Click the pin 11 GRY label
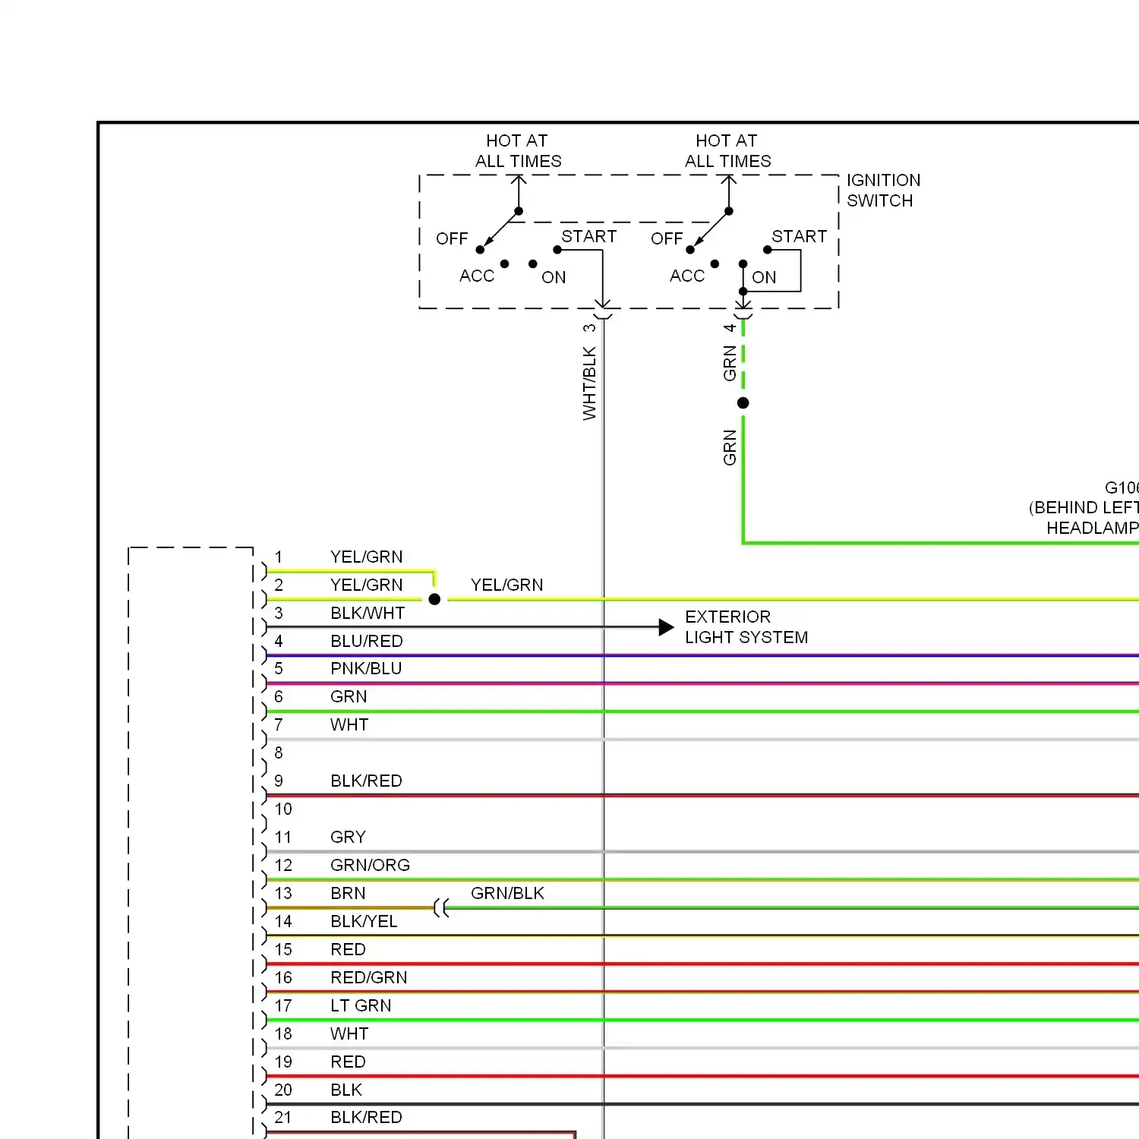The image size is (1139, 1139). pos(348,837)
